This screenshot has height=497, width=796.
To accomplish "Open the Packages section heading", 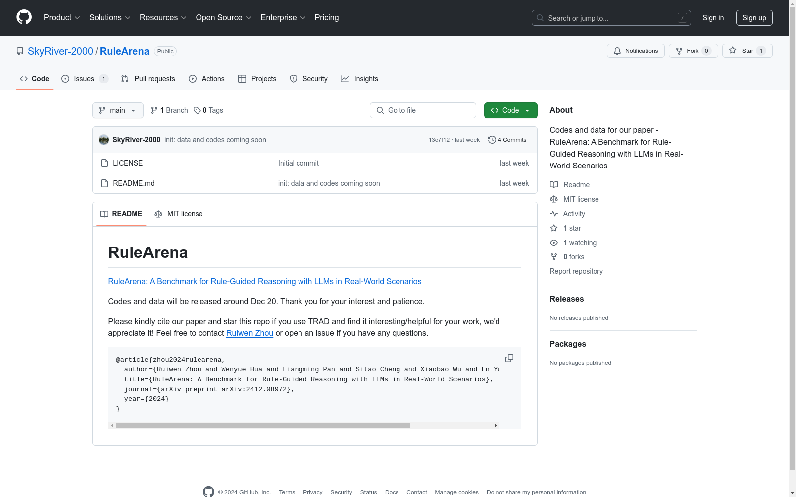I will tap(568, 344).
